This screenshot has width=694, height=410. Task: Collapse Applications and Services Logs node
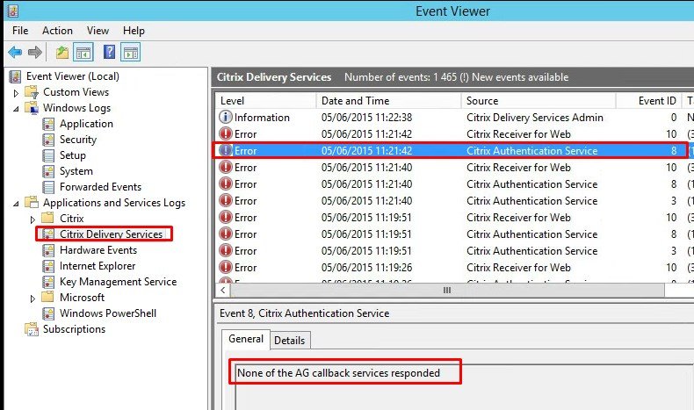(16, 204)
